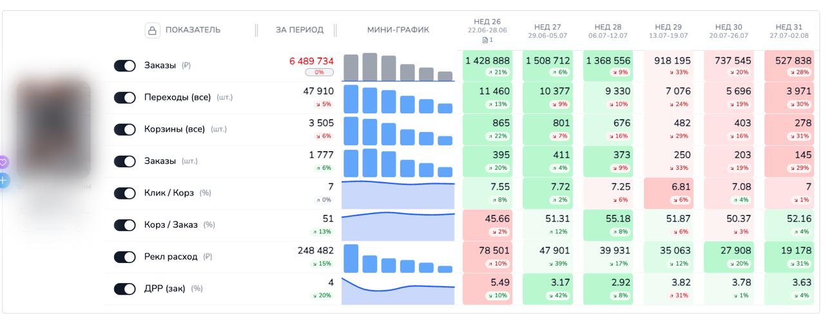This screenshot has height=319, width=825.
Task: Click the ДРР (зак) mini line chart
Action: pyautogui.click(x=398, y=290)
